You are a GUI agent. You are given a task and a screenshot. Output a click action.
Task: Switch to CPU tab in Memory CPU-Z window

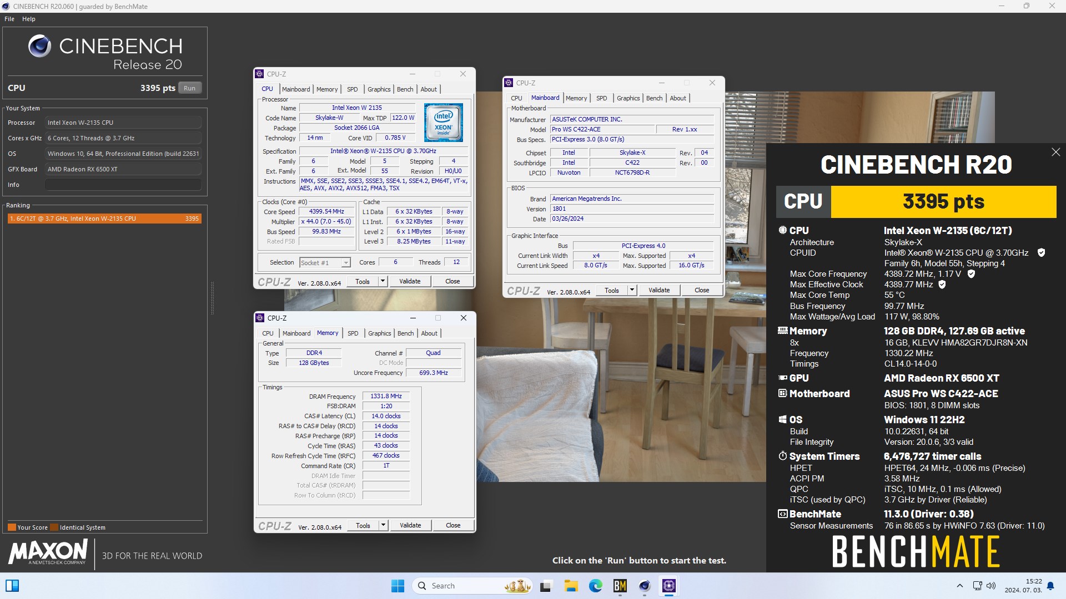pos(268,333)
